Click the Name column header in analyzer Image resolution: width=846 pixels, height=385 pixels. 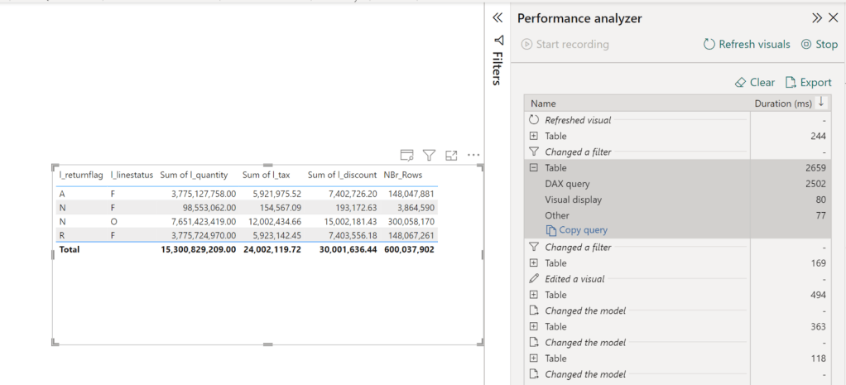(x=543, y=103)
